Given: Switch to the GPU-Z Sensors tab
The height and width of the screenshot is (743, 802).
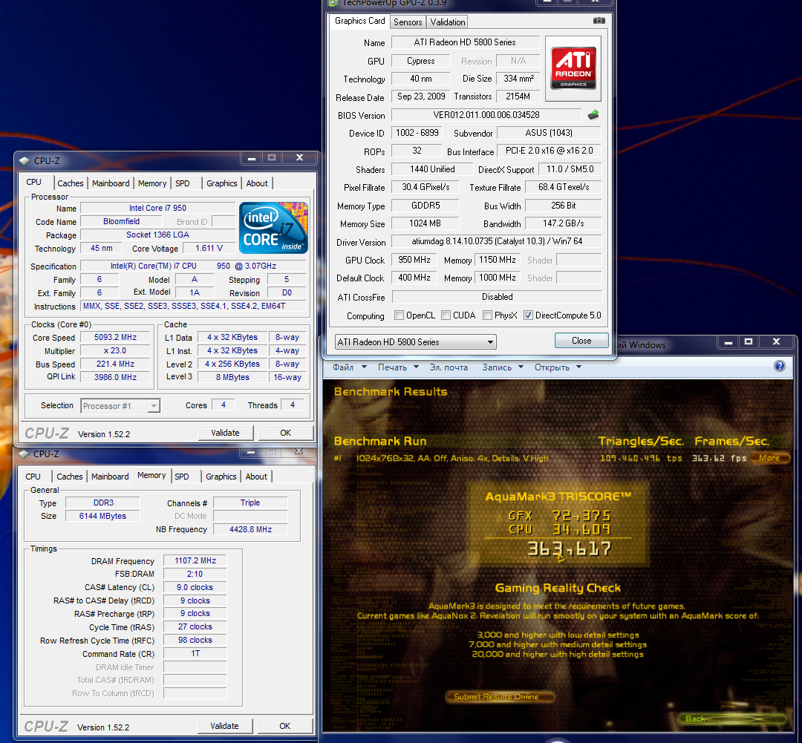Looking at the screenshot, I should [408, 22].
